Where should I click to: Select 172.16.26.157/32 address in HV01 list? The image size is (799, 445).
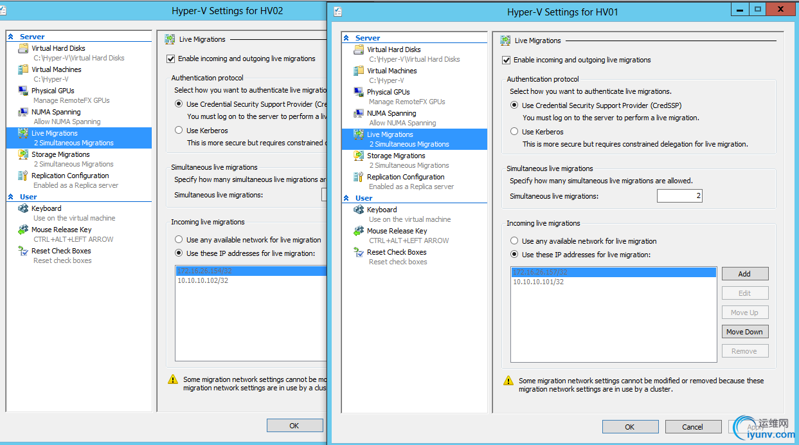613,273
